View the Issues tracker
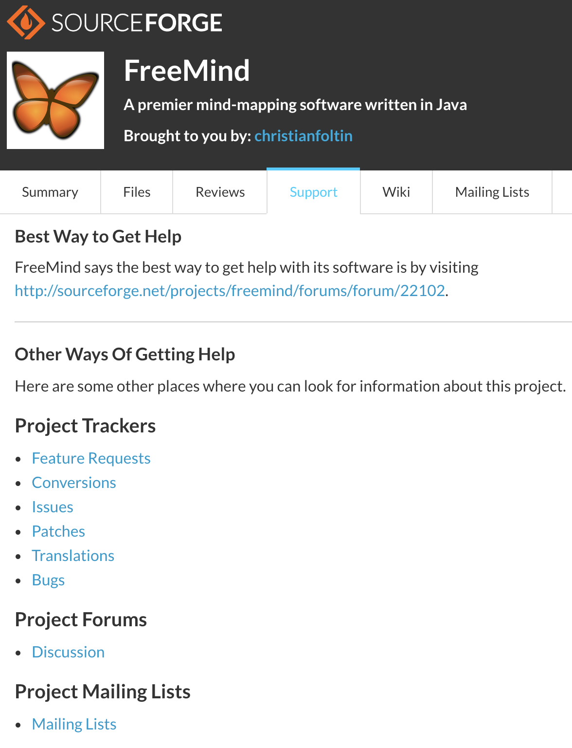The width and height of the screenshot is (572, 748). point(53,507)
